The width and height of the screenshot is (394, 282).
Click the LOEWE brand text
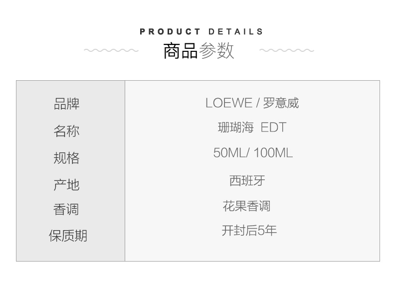[228, 103]
